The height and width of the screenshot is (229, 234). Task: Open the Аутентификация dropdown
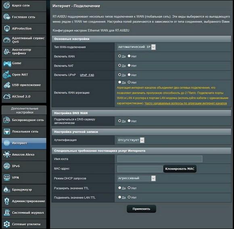tap(131, 140)
